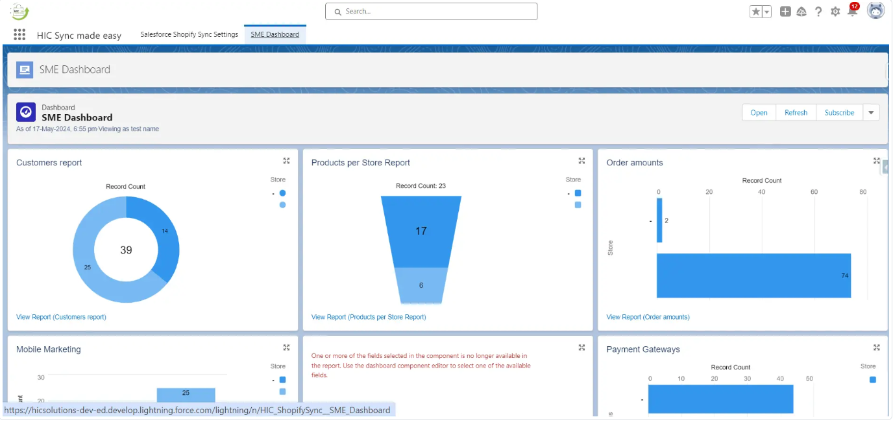This screenshot has width=893, height=424.
Task: Click the funnel segment showing 17
Action: (421, 231)
